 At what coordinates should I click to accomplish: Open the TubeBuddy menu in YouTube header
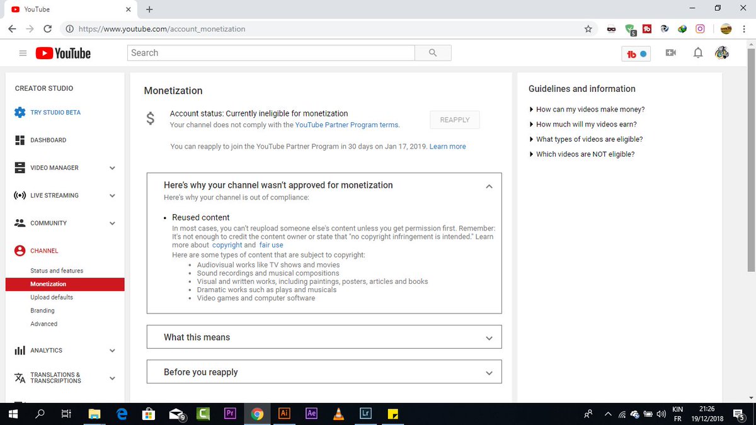[636, 54]
